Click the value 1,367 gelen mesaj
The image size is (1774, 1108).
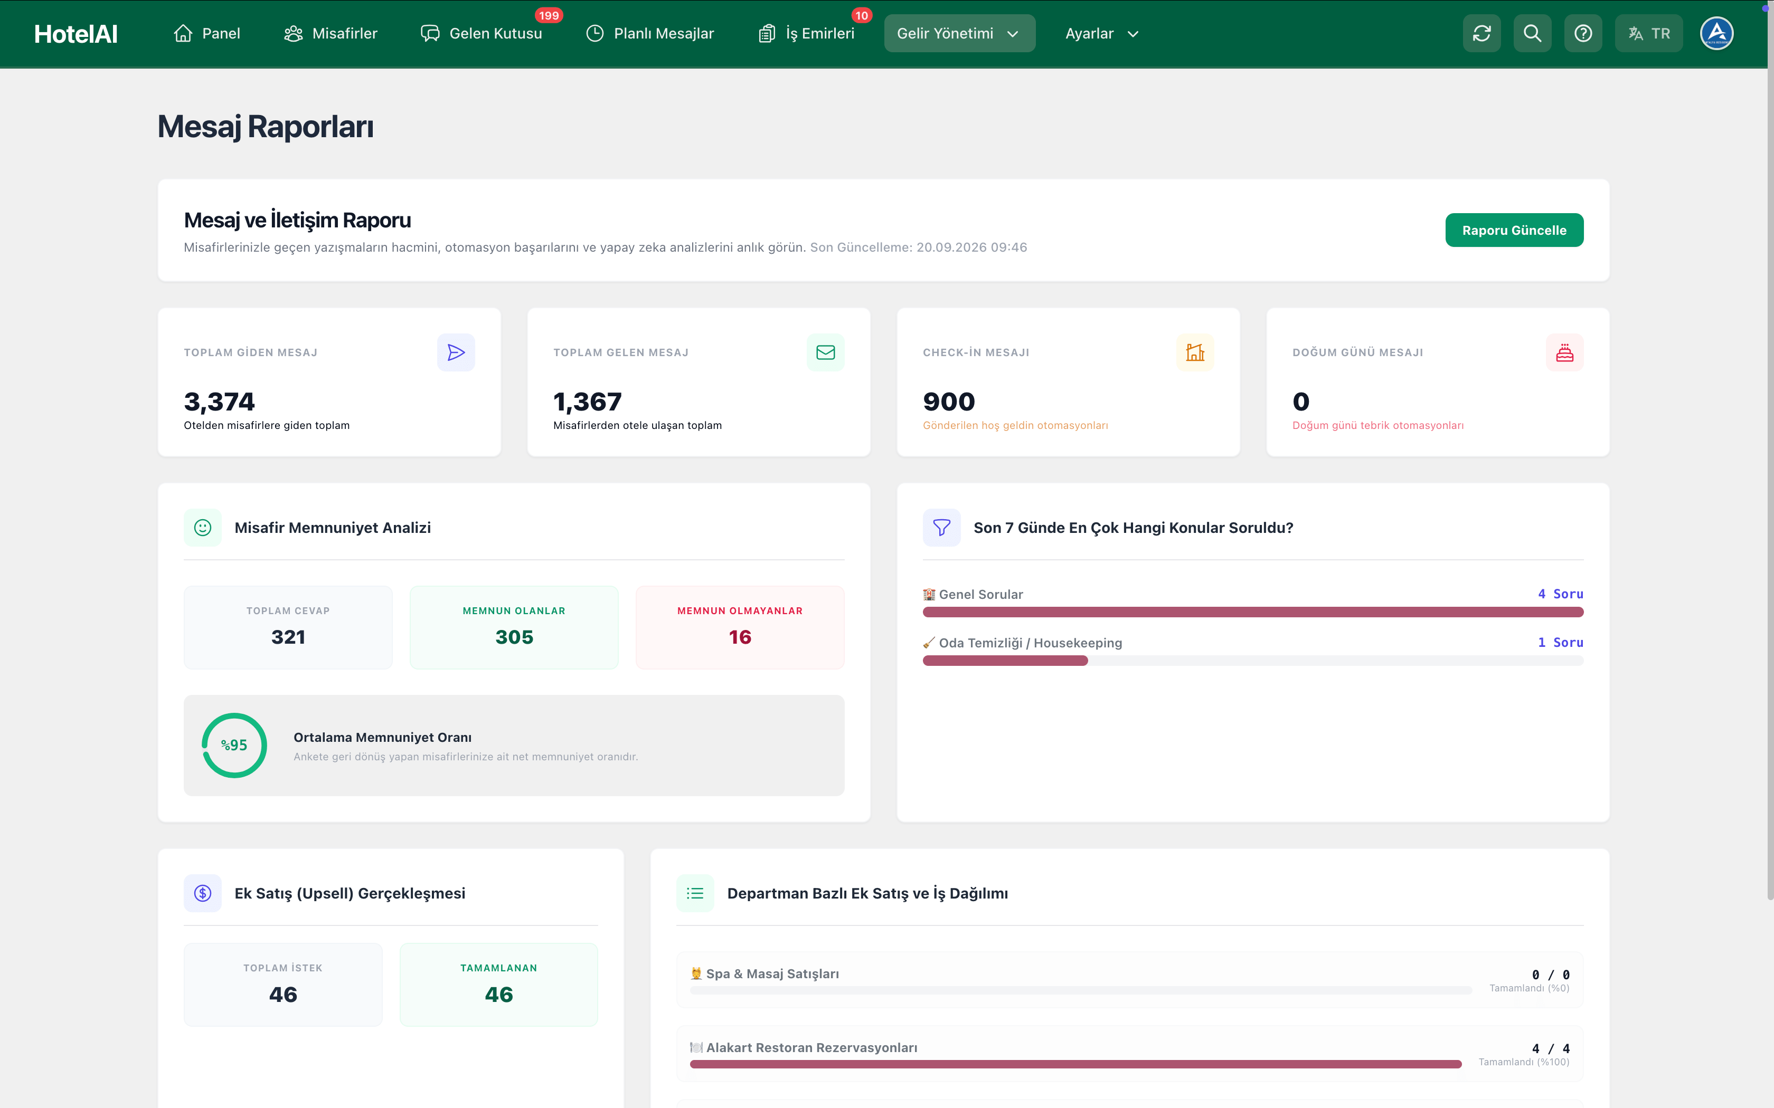click(587, 402)
